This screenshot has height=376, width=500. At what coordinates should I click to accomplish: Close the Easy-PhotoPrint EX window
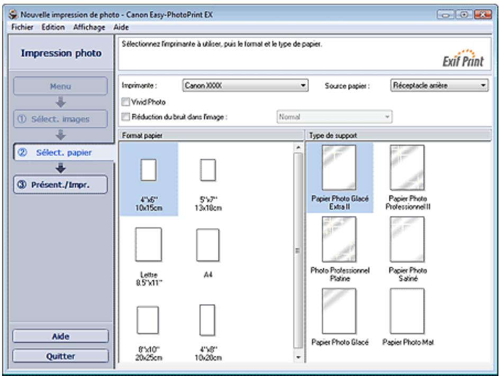[483, 14]
